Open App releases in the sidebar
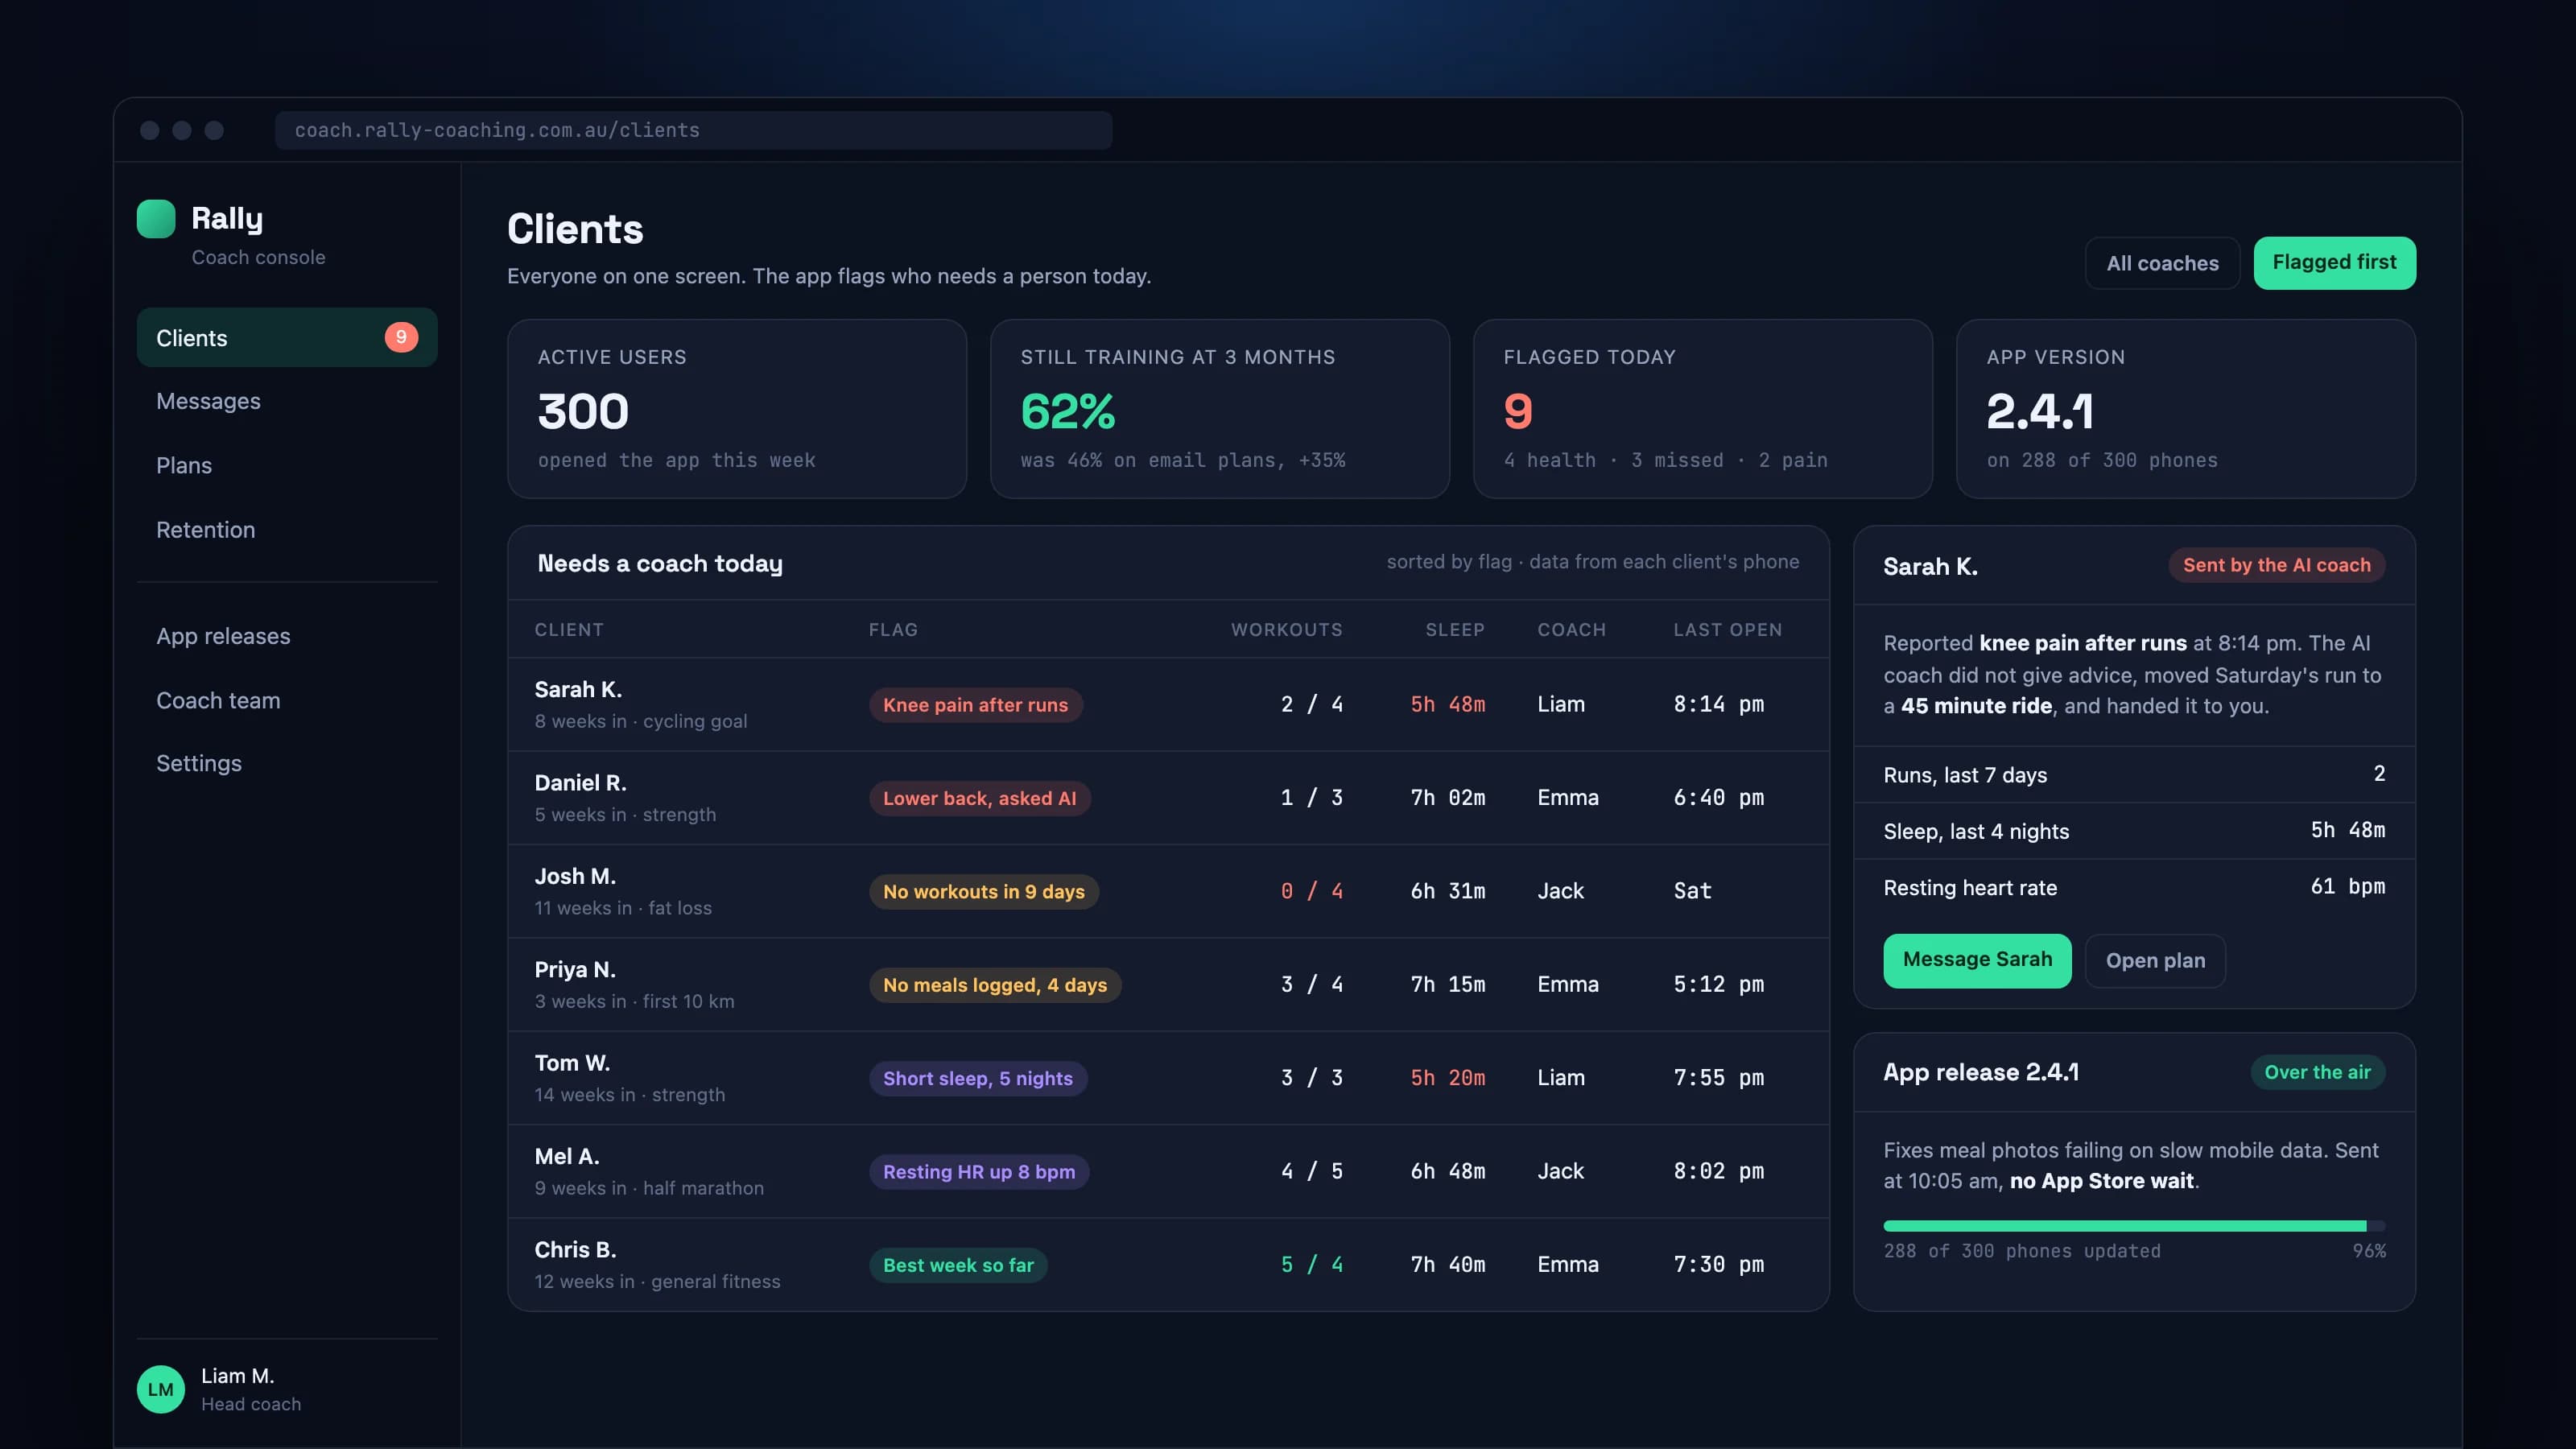Screen dimensions: 2576x1449 287,636
